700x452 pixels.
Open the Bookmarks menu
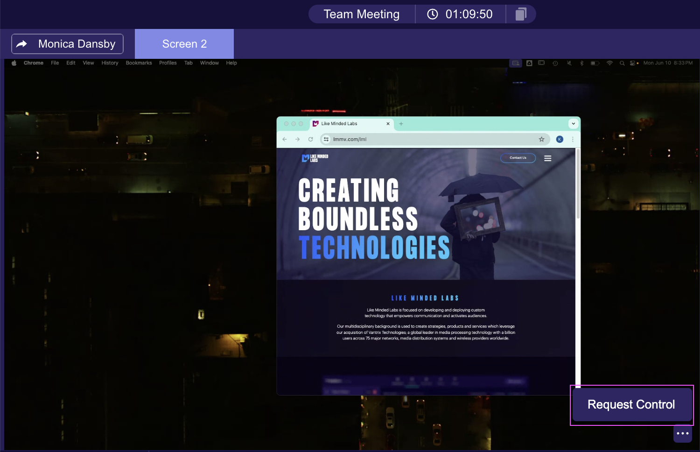point(139,63)
